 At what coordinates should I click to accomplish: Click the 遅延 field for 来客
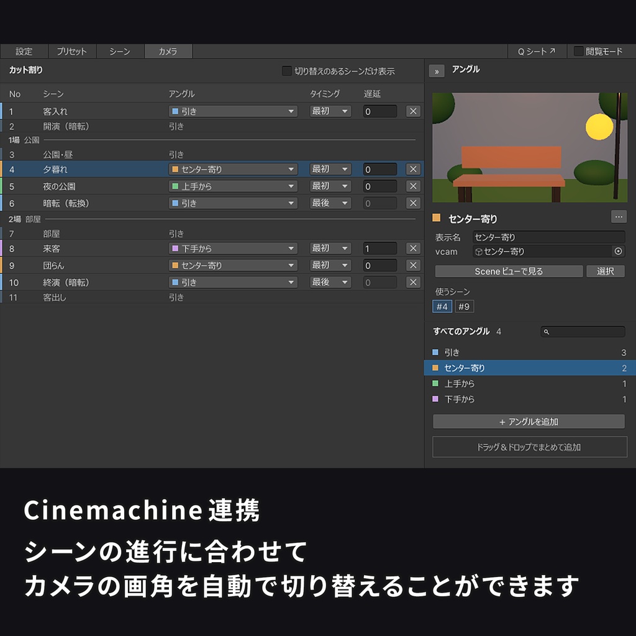pyautogui.click(x=379, y=248)
